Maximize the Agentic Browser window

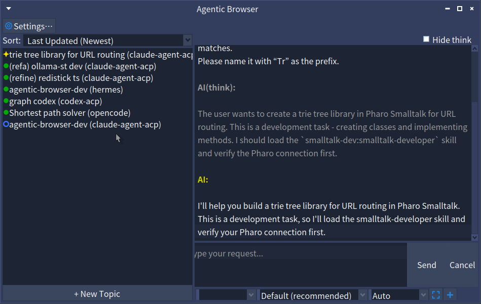click(x=460, y=9)
